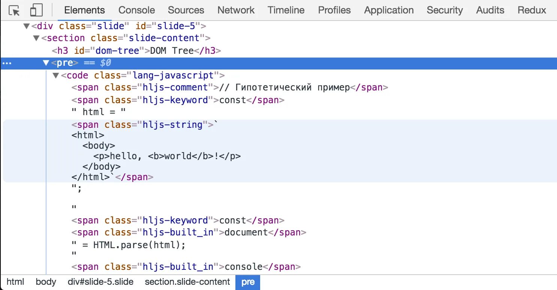Open the Timeline tab
The height and width of the screenshot is (290, 557).
tap(286, 10)
